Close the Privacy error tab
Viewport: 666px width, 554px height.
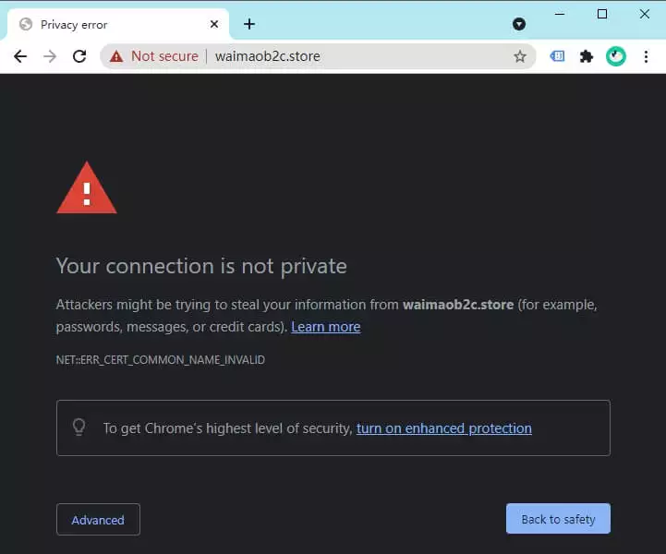214,24
